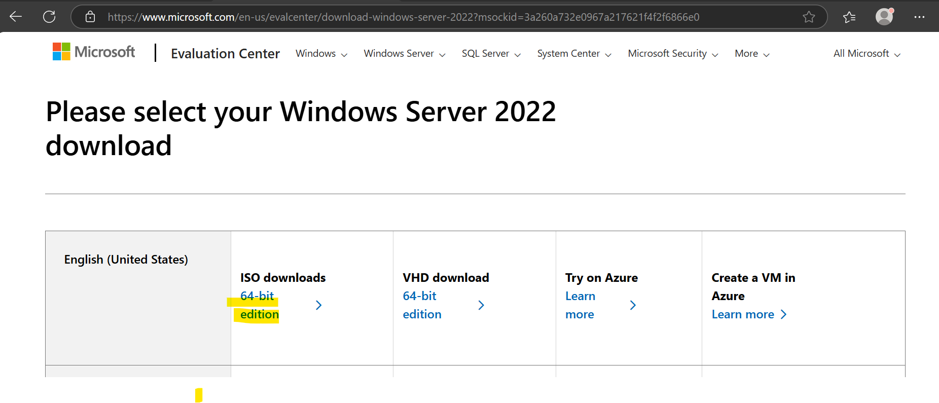Open the favorites list icon

pos(849,17)
